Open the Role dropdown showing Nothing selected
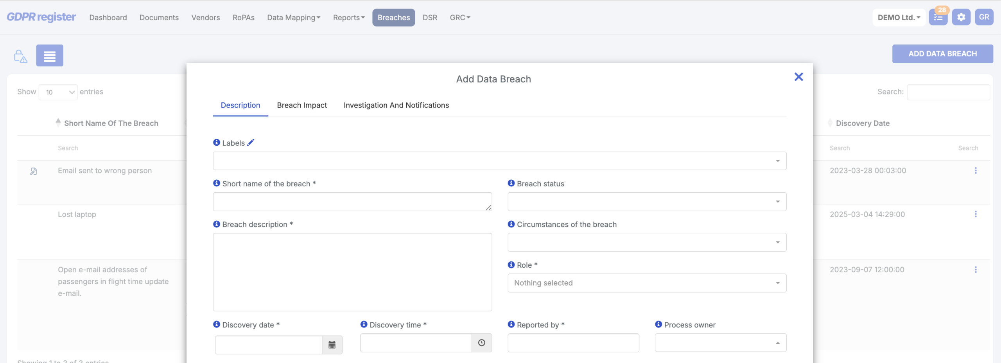 tap(646, 283)
